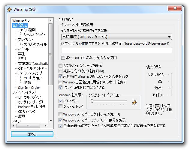The width and height of the screenshot is (190, 150).
Task: Select オンライン サービス tree item
Action: point(31,102)
